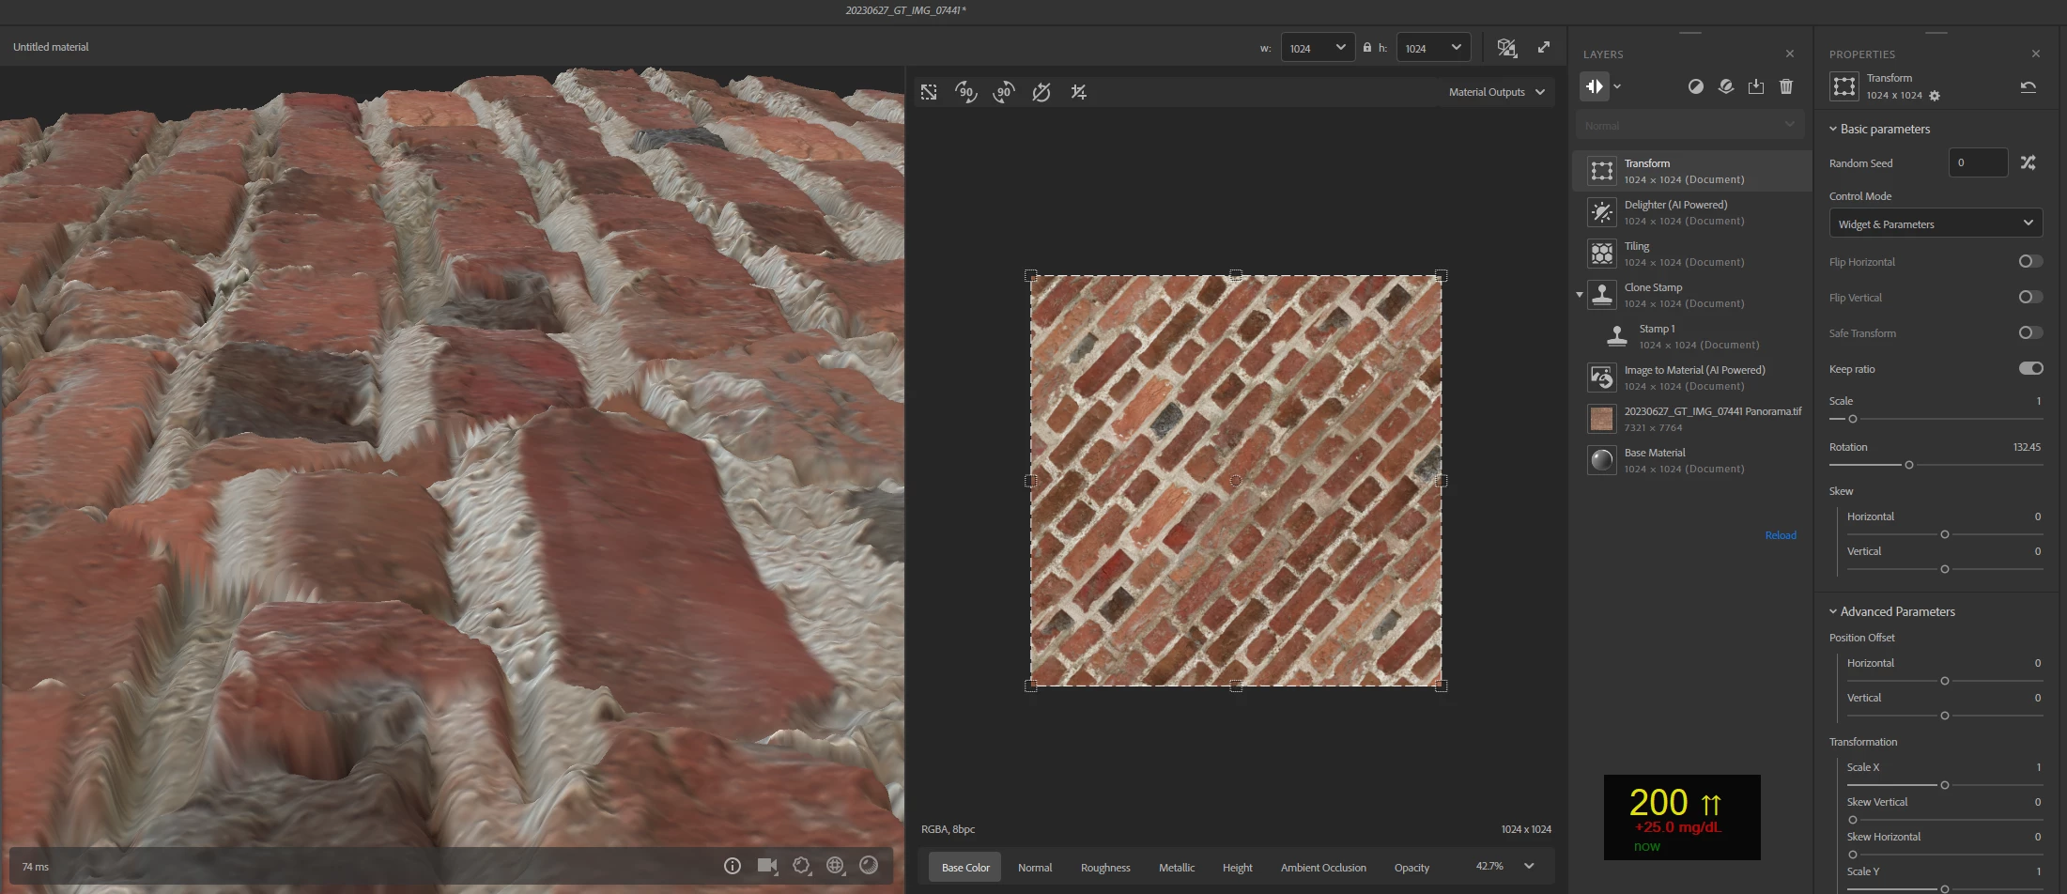Image resolution: width=2067 pixels, height=894 pixels.
Task: Click the reset rotation icon in 2D toolbar
Action: point(1041,92)
